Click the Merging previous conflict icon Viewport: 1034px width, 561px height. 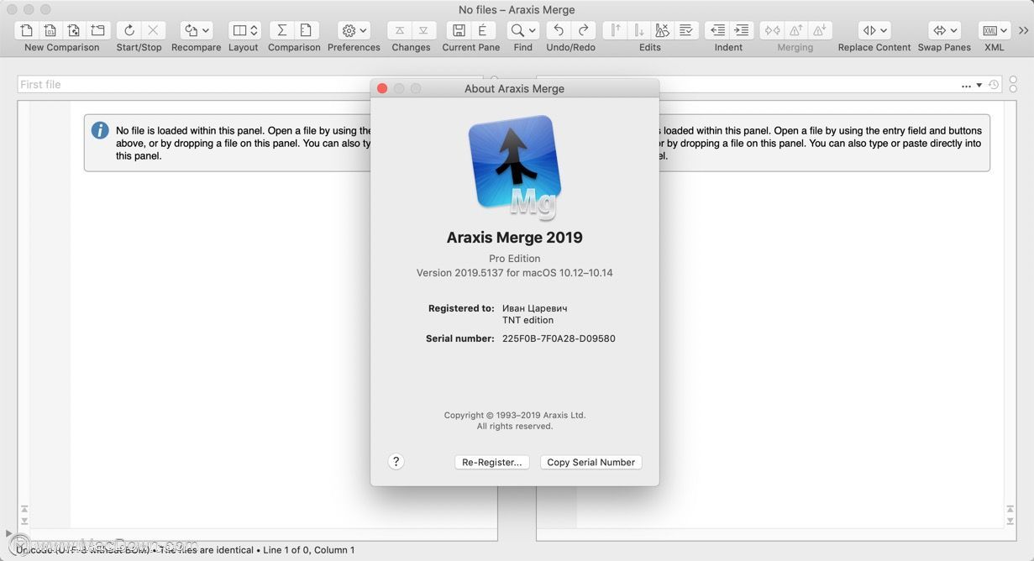[x=795, y=30]
